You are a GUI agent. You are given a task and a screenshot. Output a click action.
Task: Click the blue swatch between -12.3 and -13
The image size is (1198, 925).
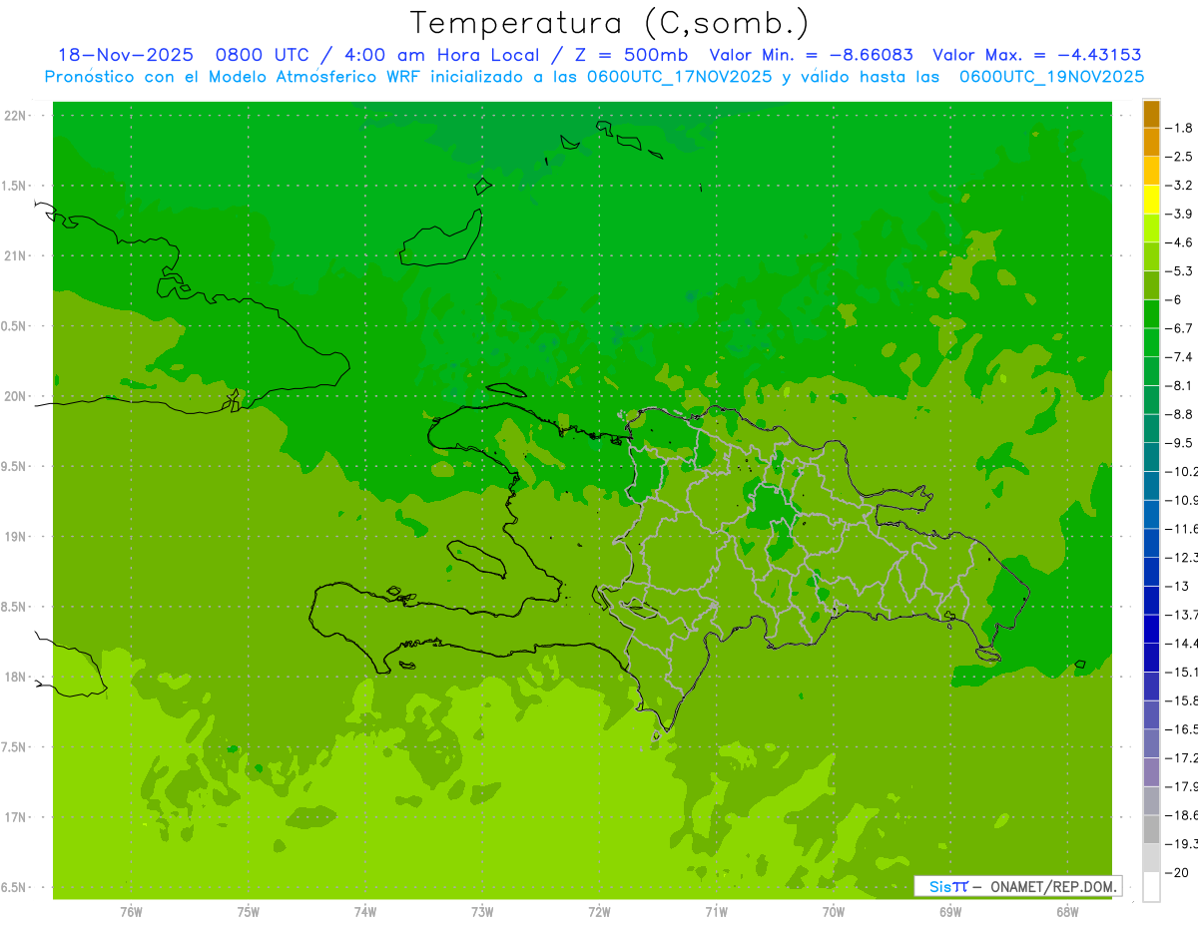click(x=1151, y=572)
